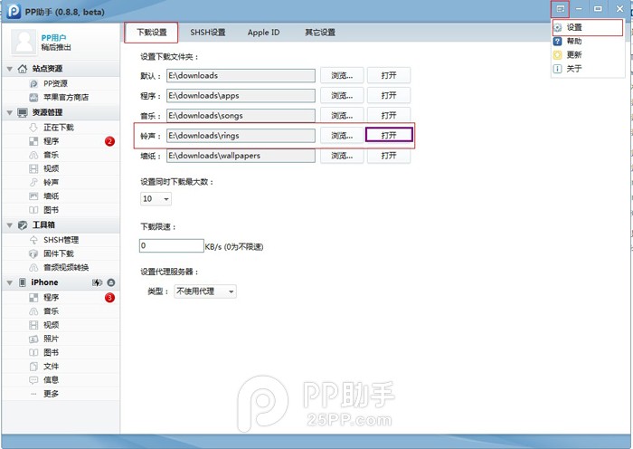The width and height of the screenshot is (633, 449).
Task: Click the 照片 photo icon under iPhone
Action: point(33,339)
